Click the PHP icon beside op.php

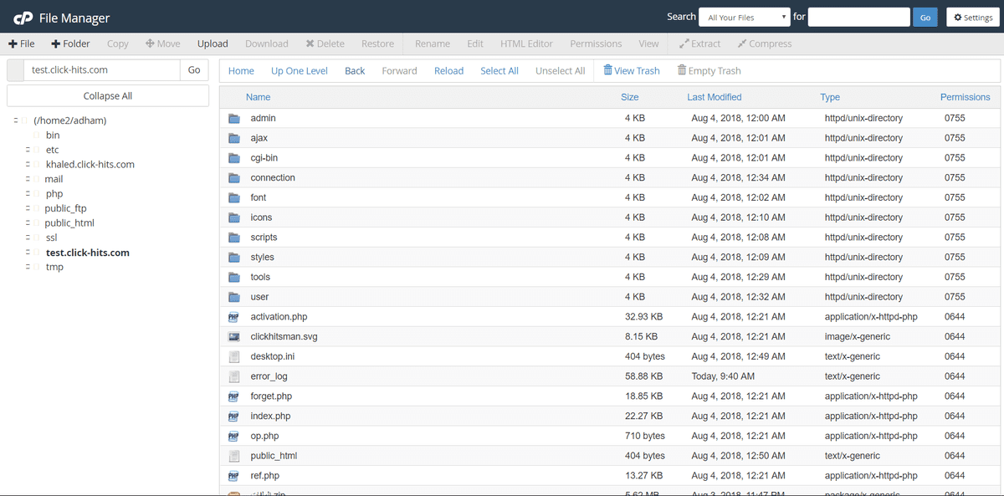click(x=234, y=436)
